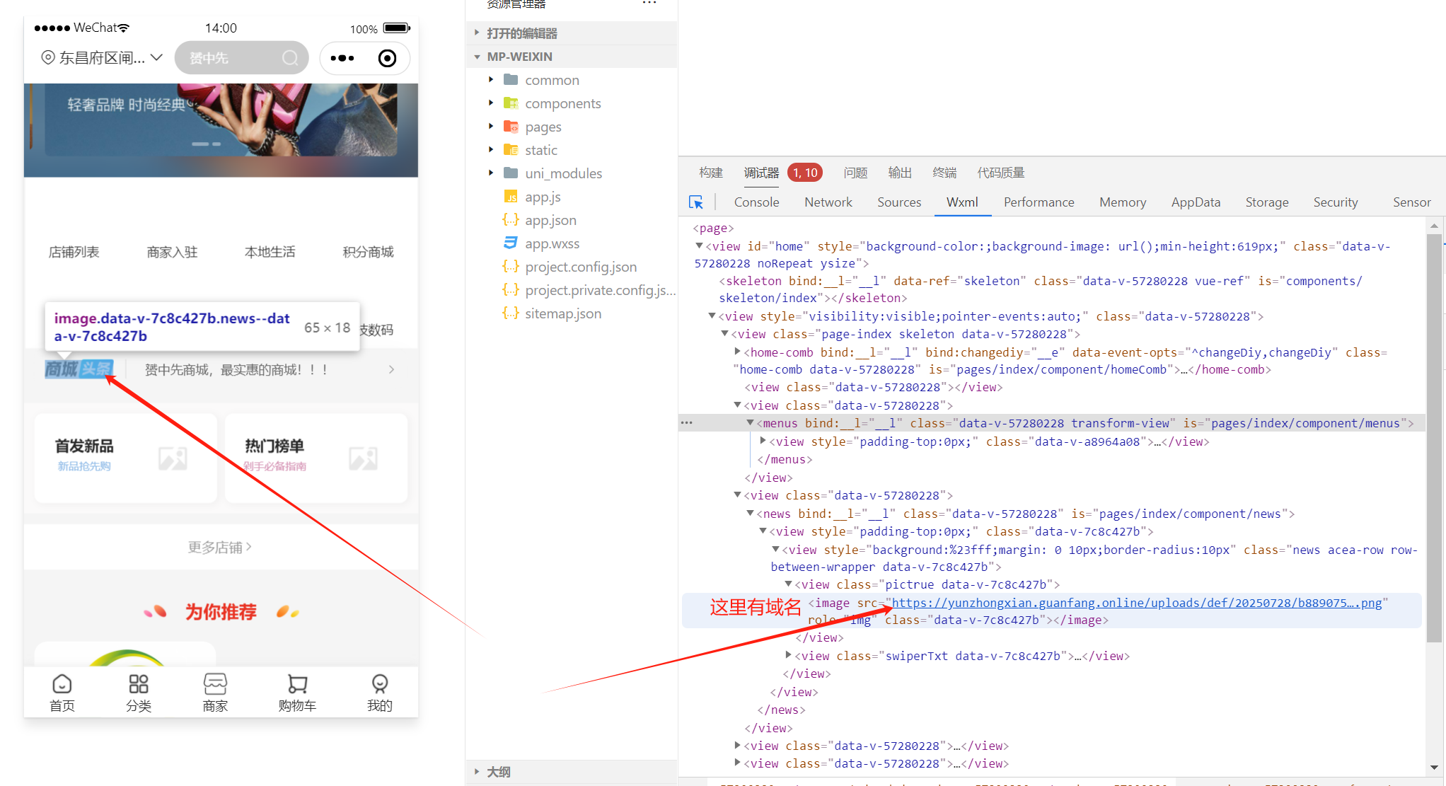Open the Storage tab
Viewport: 1446px width, 786px height.
(x=1267, y=202)
